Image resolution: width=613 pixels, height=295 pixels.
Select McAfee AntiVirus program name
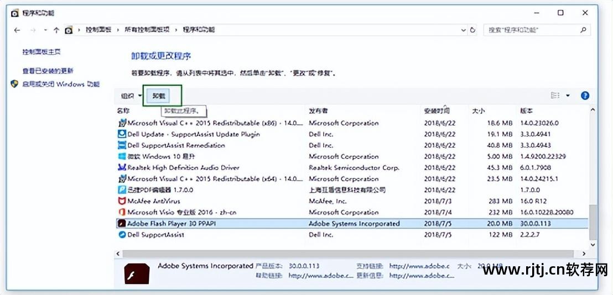pyautogui.click(x=154, y=201)
